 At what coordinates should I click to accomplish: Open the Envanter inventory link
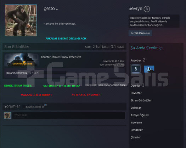[x=136, y=93]
